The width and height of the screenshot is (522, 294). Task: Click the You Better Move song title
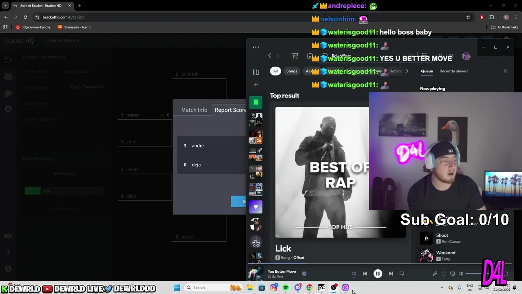(x=282, y=272)
